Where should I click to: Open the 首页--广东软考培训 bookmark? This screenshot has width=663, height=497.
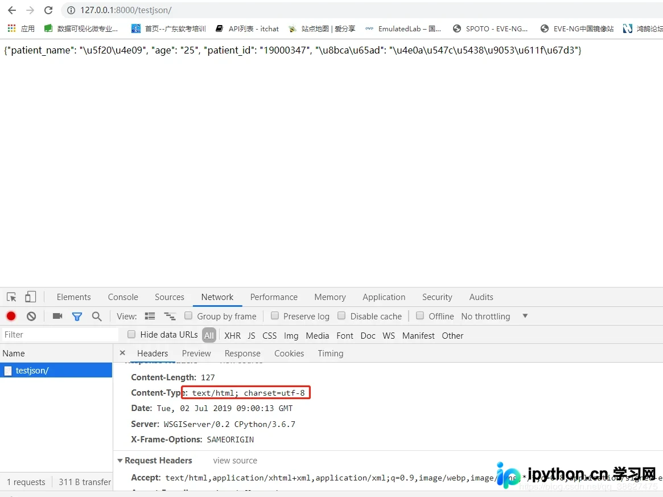[168, 28]
